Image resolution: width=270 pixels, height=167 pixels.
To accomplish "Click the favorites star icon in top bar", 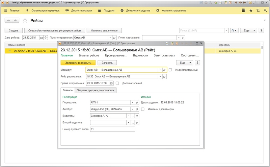I will tap(251, 10).
